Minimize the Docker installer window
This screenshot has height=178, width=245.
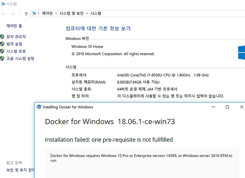(x=213, y=107)
